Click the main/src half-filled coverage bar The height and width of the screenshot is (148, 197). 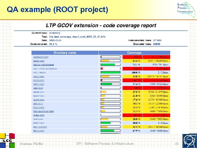coord(111,123)
